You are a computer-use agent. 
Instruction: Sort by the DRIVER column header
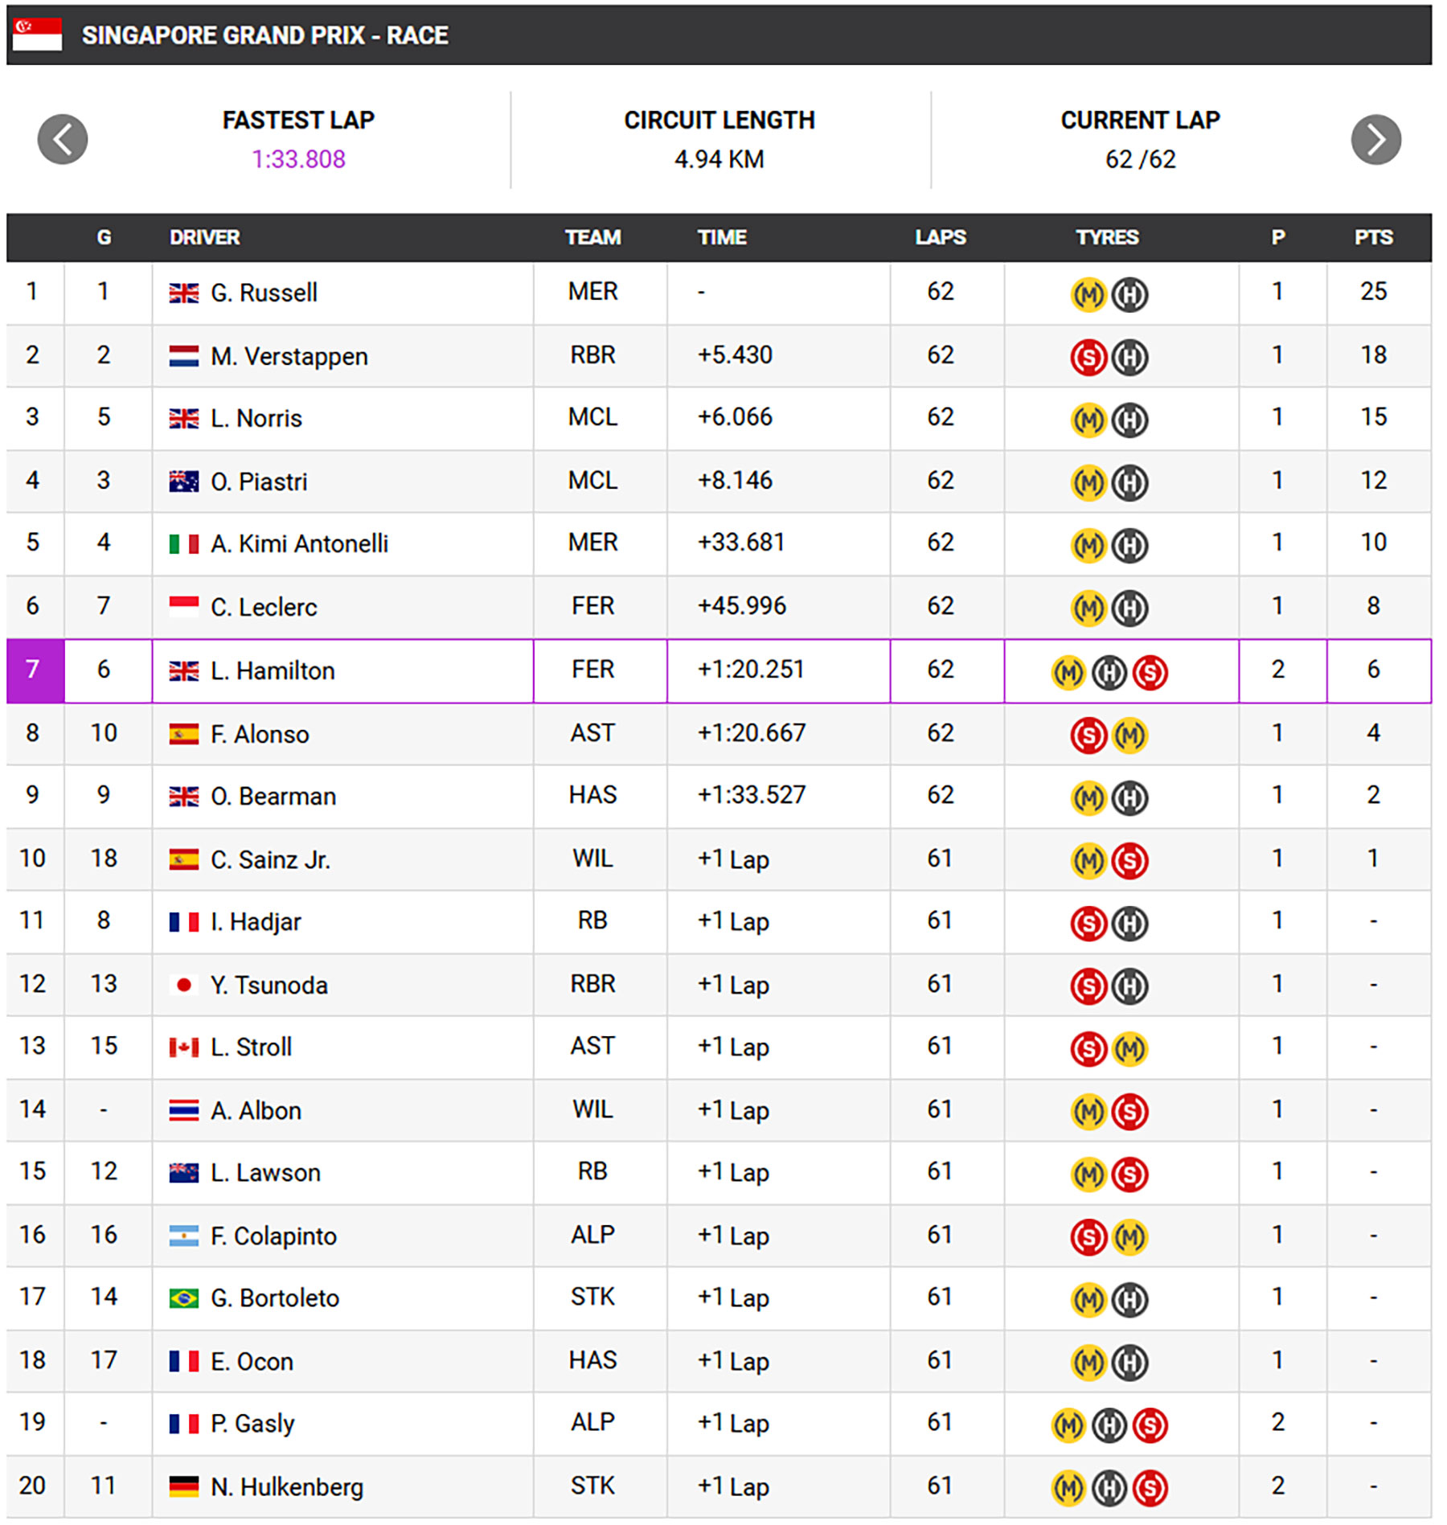point(204,238)
